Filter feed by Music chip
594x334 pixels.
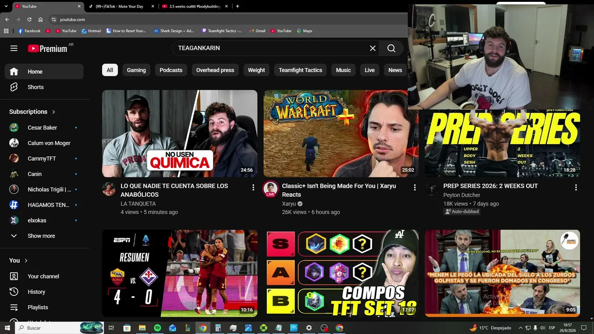(343, 70)
